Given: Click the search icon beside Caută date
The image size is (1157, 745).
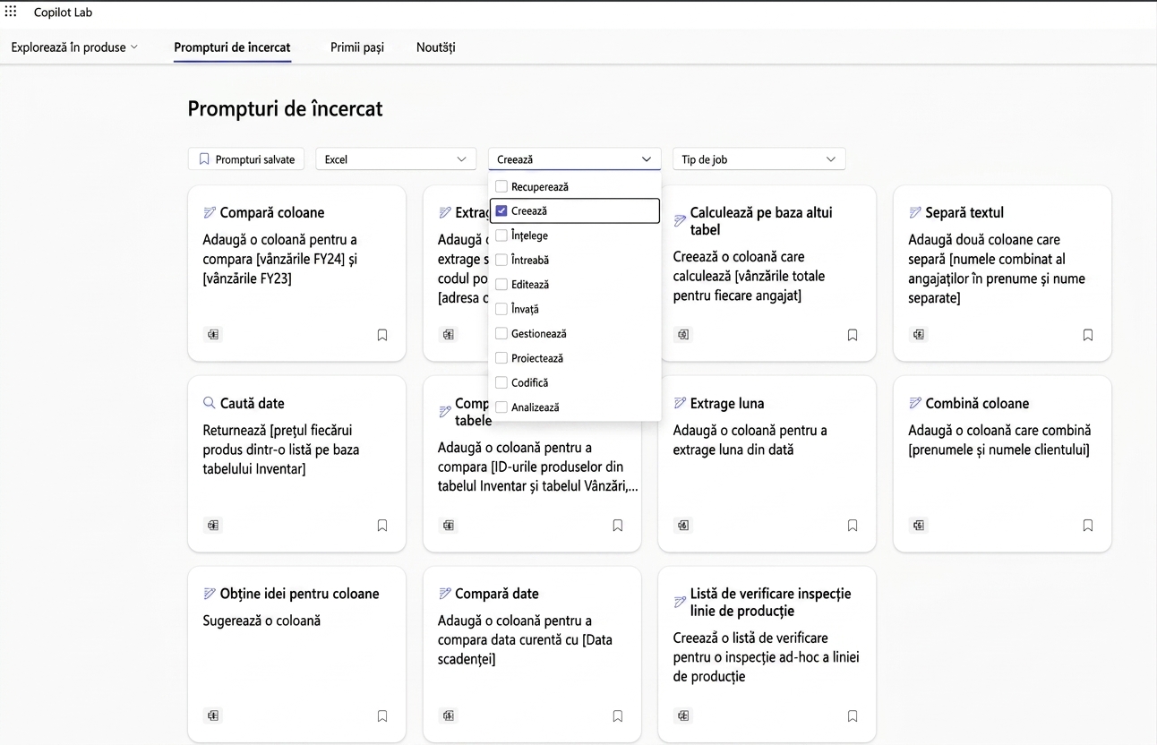Looking at the screenshot, I should pos(210,403).
